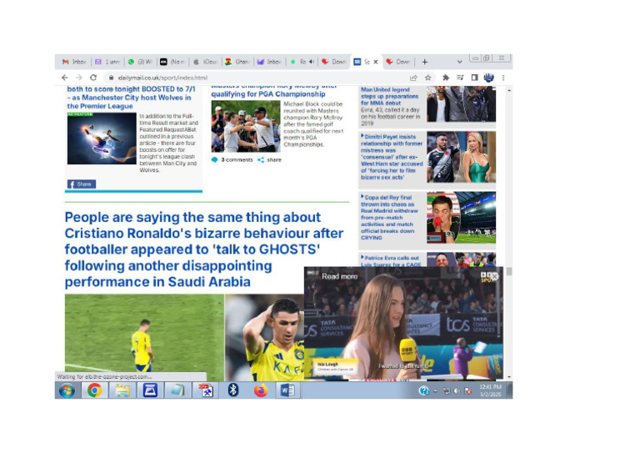This screenshot has width=640, height=453.
Task: Open 'qualifying for PGA Championship' headline
Action: coord(268,94)
